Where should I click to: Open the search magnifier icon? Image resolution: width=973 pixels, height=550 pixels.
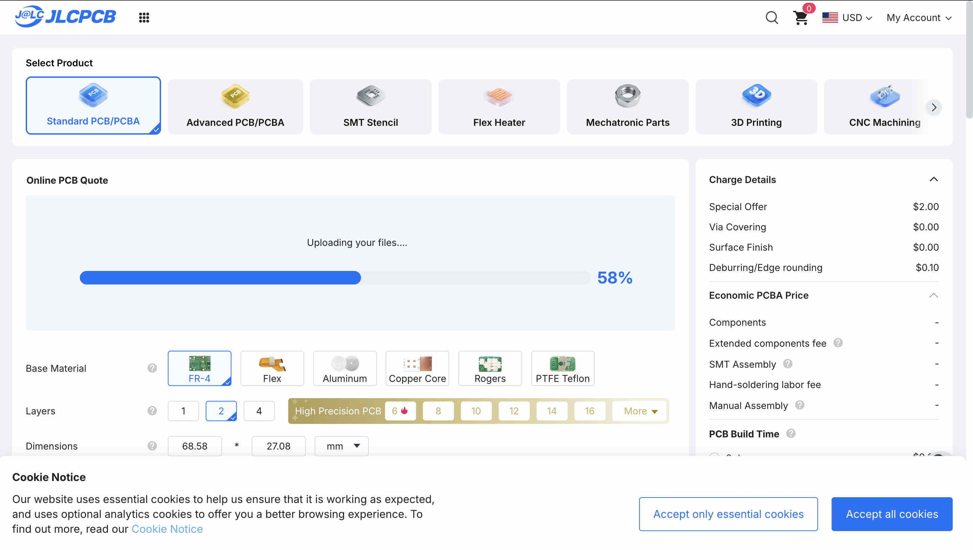[771, 18]
